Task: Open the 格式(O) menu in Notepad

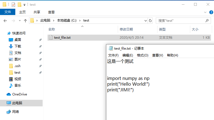Action: coord(142,55)
